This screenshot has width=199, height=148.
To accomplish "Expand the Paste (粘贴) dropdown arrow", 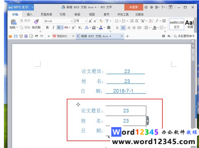I will point(17,27).
